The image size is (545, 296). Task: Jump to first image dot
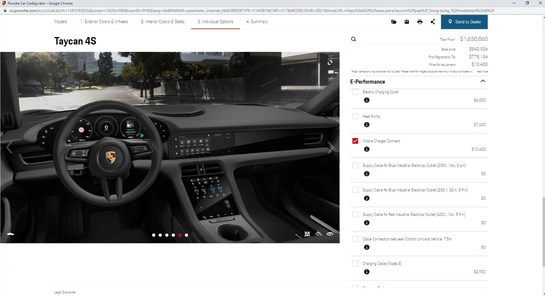154,235
